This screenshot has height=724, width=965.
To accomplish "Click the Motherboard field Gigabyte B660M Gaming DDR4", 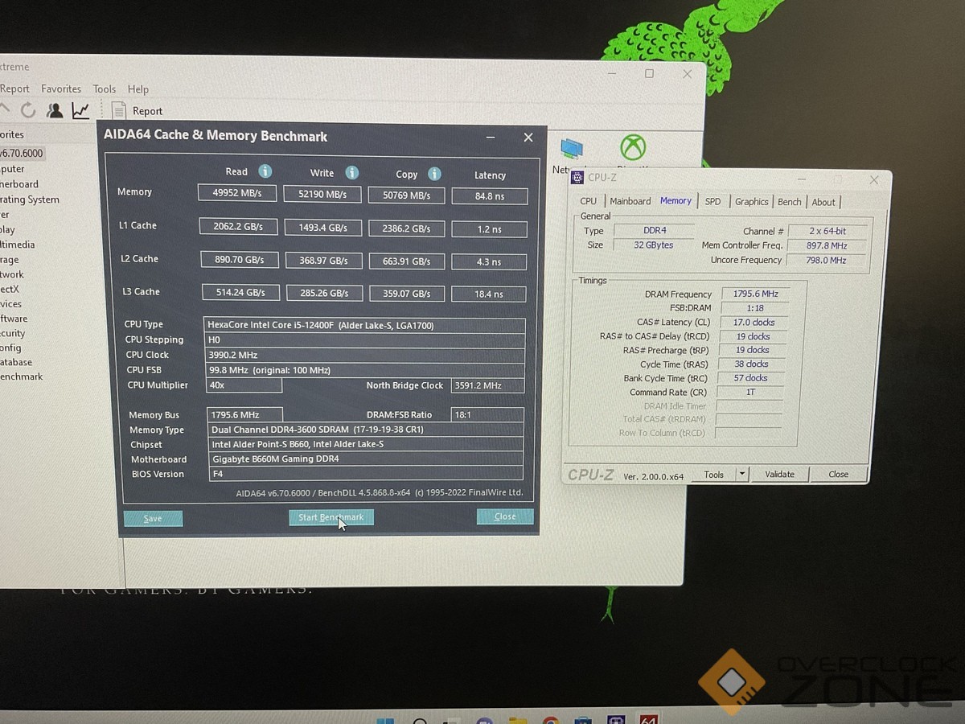I will (x=365, y=459).
